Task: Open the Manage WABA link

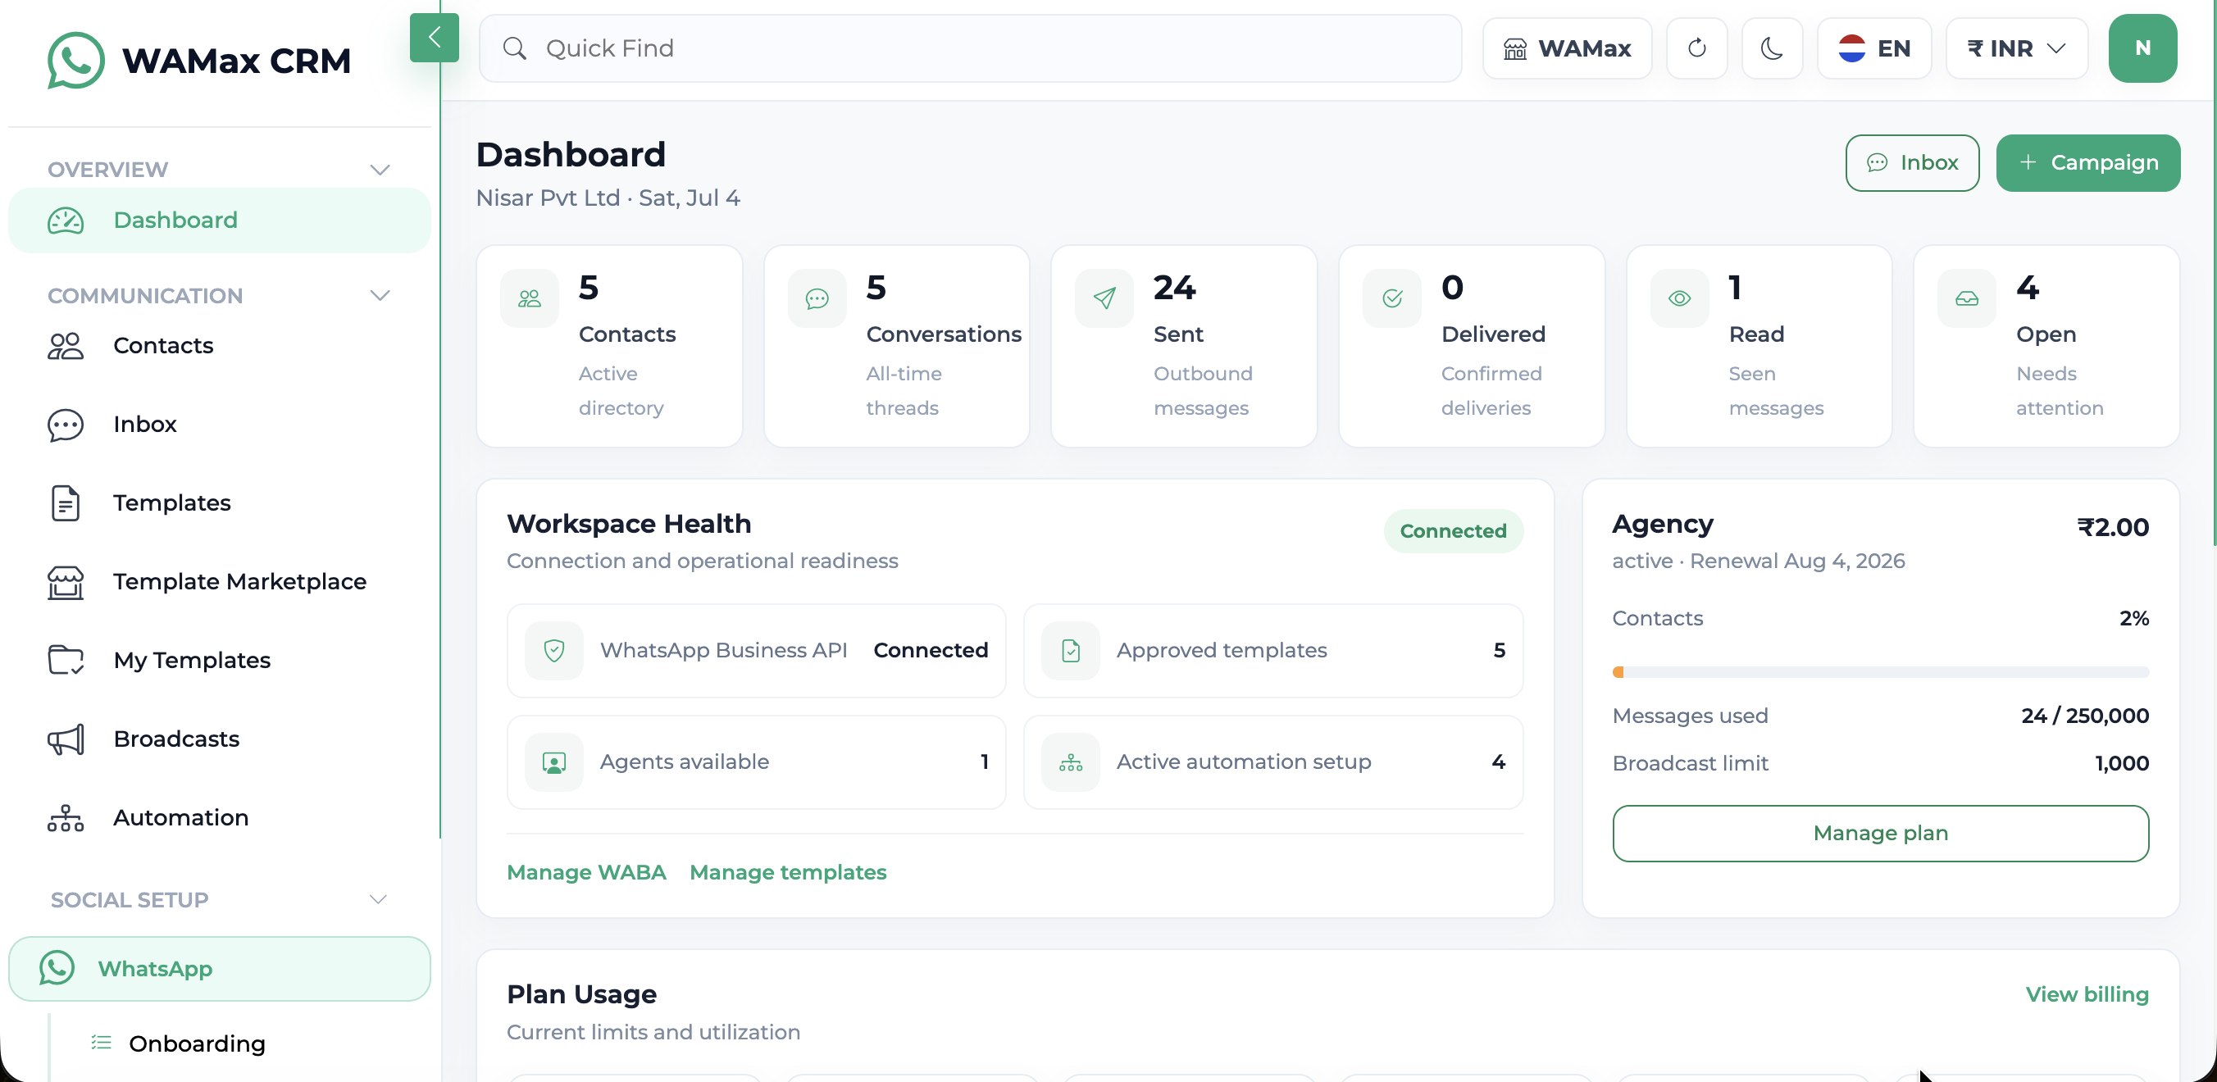Action: click(586, 872)
